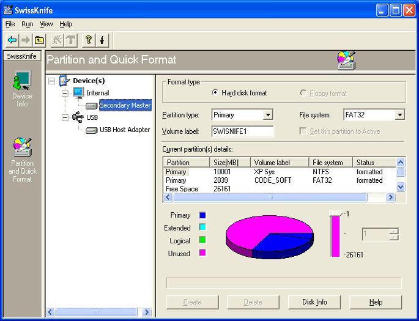
Task: Collapse the Device(s) tree node
Action: point(52,81)
